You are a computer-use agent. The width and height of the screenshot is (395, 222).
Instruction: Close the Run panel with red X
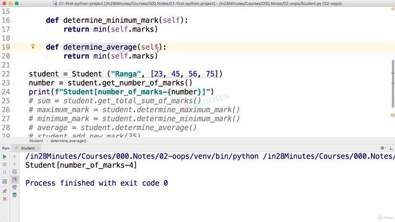click(x=4, y=199)
